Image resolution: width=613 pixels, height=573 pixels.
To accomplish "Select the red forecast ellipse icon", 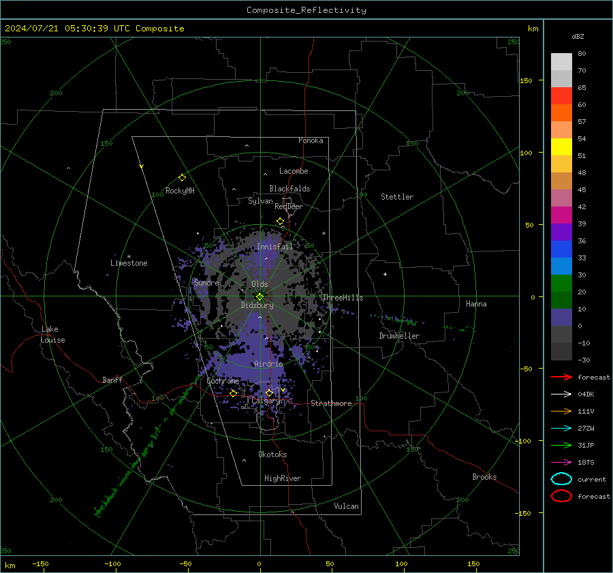I will click(561, 496).
